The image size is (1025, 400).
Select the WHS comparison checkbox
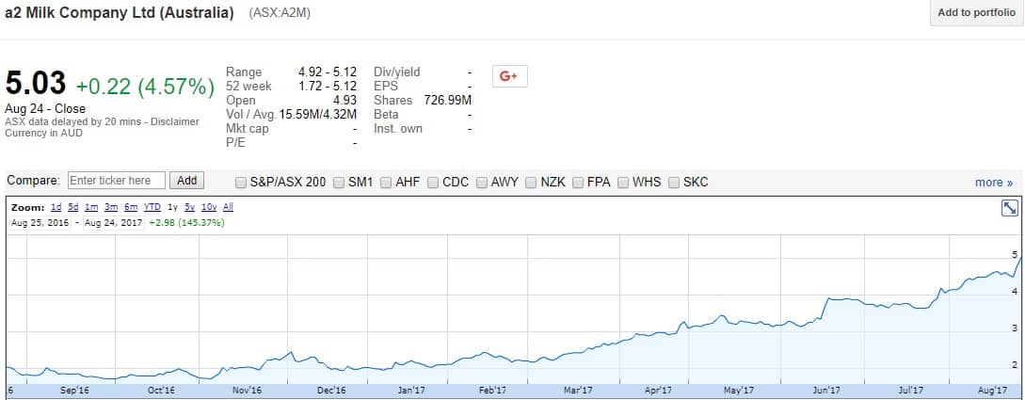click(x=624, y=182)
